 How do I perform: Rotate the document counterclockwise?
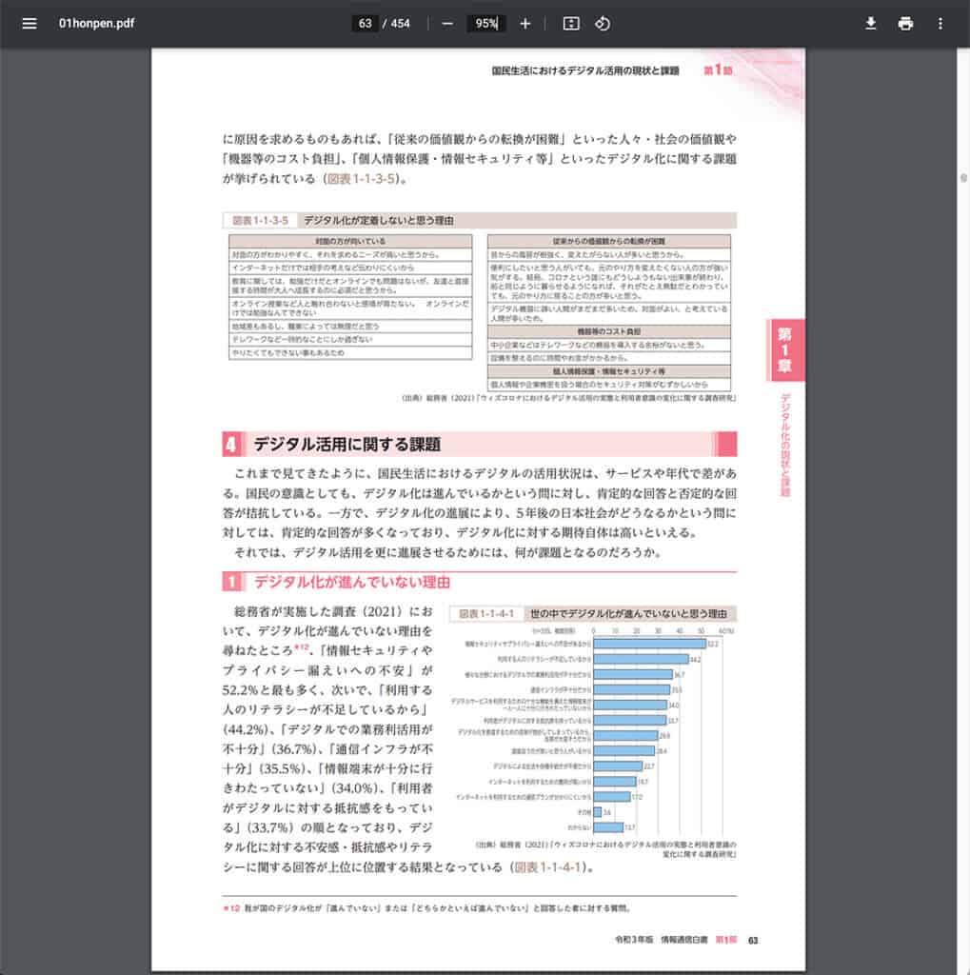click(x=603, y=24)
